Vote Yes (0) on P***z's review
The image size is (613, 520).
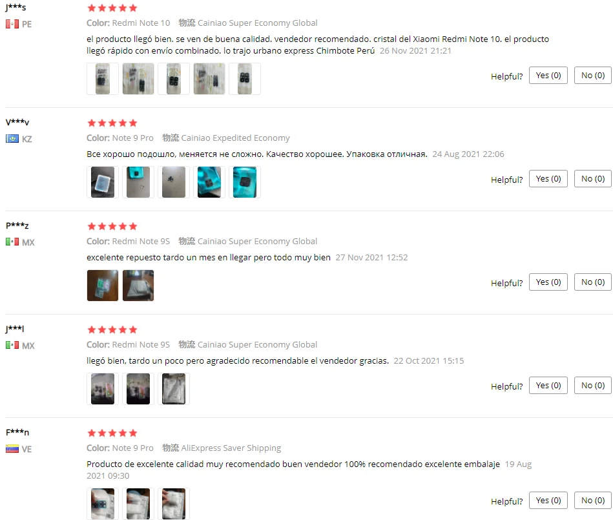point(548,282)
